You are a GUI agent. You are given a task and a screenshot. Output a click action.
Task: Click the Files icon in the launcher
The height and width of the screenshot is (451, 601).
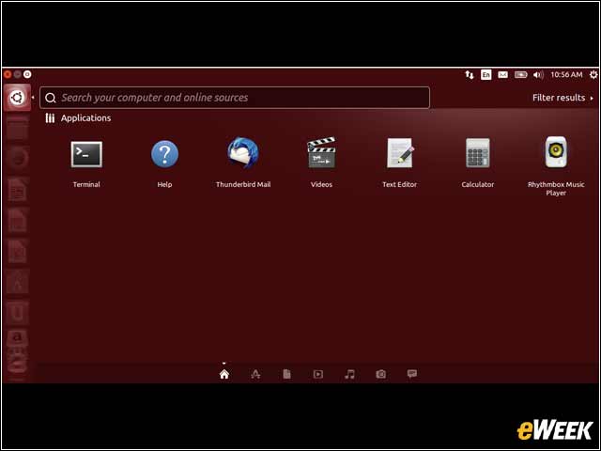click(17, 129)
